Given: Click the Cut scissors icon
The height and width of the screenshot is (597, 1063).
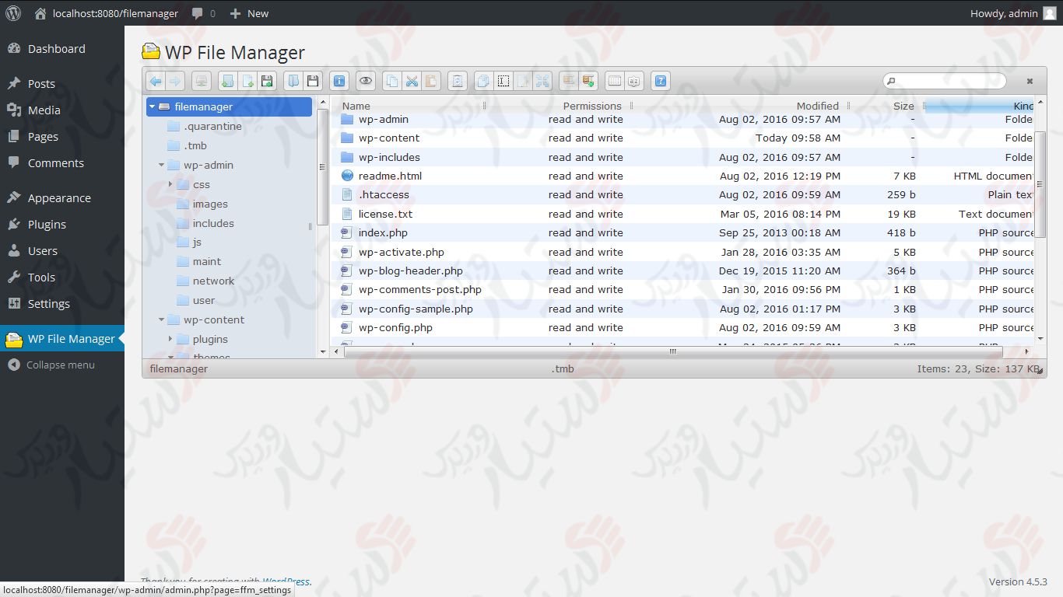Looking at the screenshot, I should tap(412, 80).
